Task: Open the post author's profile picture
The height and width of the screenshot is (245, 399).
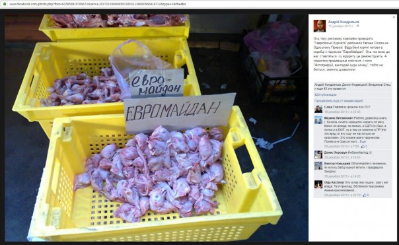Action: [x=319, y=26]
